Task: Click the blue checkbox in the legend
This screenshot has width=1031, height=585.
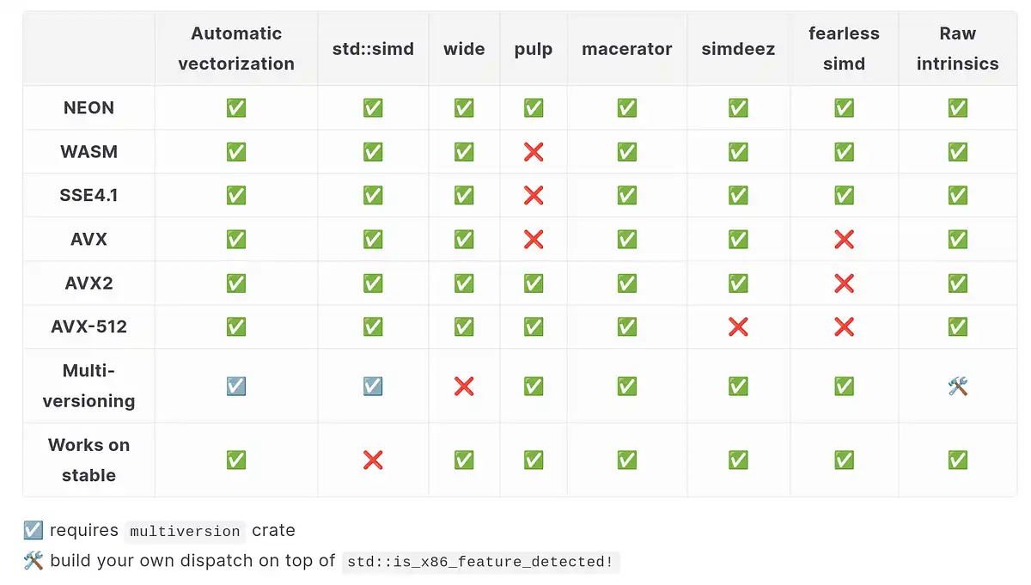Action: [x=34, y=530]
